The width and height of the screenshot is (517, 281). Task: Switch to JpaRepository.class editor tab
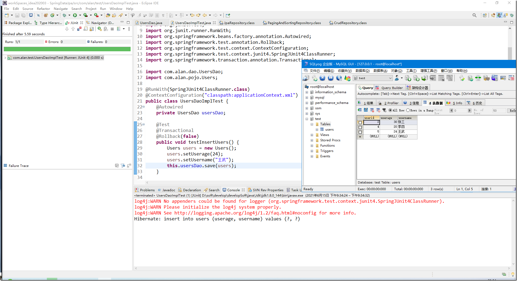click(x=239, y=23)
